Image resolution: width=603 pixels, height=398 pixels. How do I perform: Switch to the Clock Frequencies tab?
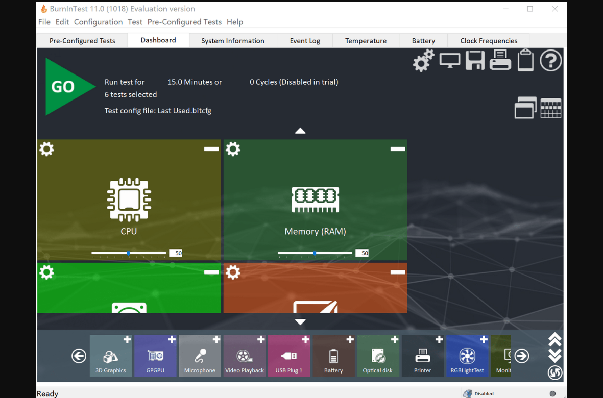click(489, 41)
